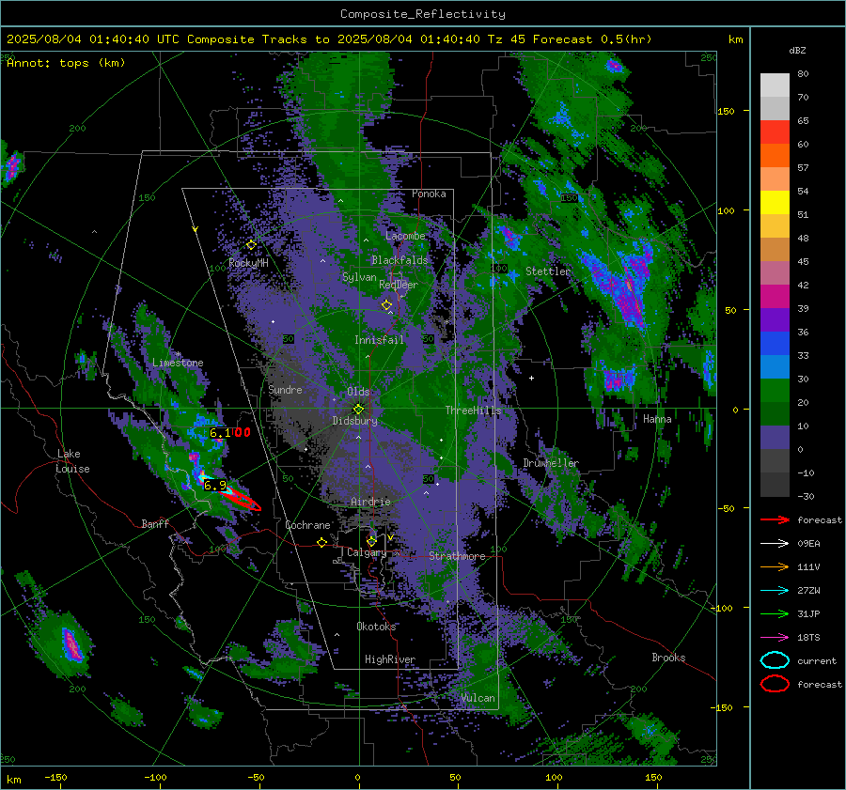Click the Hanna city label

coord(657,419)
